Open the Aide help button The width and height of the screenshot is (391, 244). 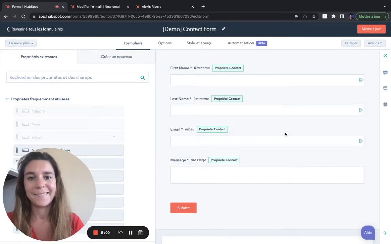pos(368,232)
